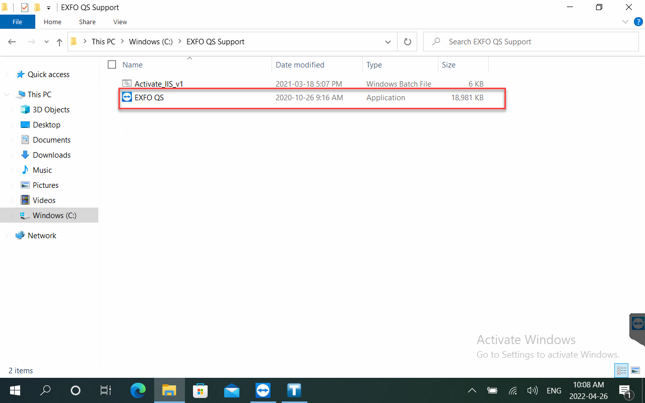Click the Quick access star icon
The height and width of the screenshot is (403, 645).
click(x=20, y=74)
